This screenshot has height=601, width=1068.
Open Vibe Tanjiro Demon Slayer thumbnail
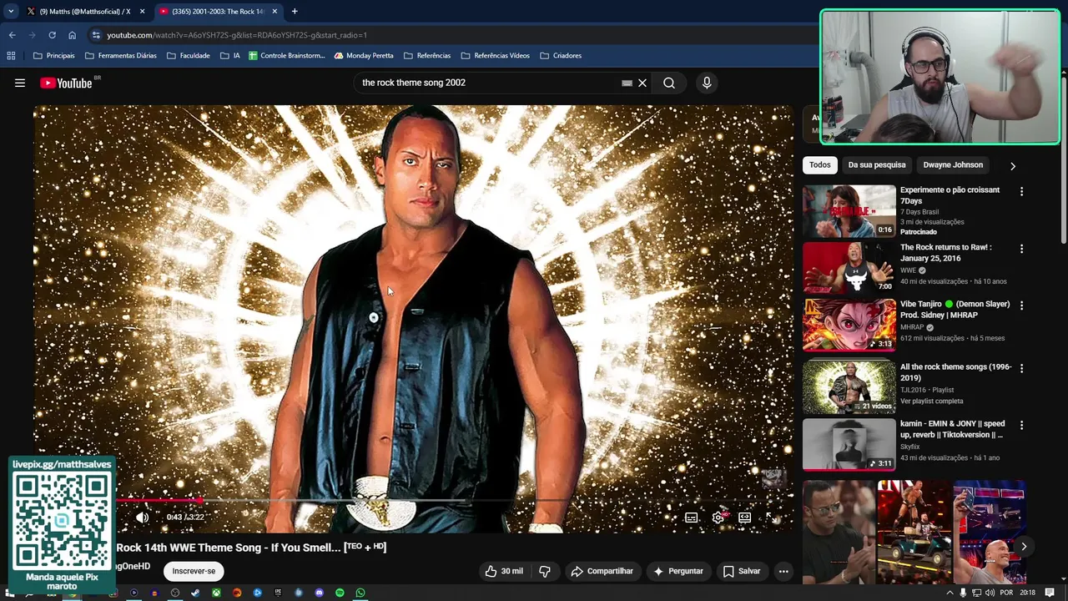pos(849,325)
